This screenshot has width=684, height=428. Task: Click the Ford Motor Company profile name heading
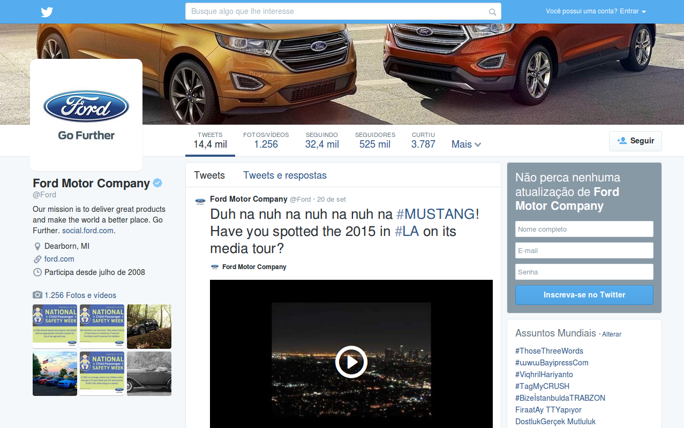91,184
